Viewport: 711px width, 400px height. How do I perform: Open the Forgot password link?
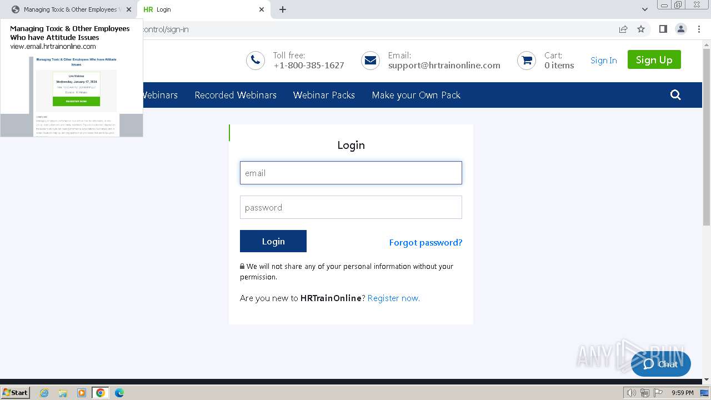click(x=425, y=242)
